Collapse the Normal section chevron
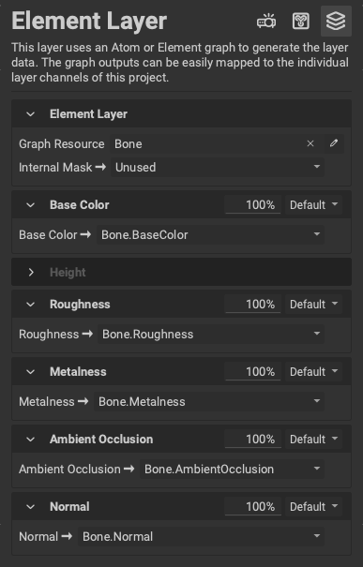 pos(31,507)
